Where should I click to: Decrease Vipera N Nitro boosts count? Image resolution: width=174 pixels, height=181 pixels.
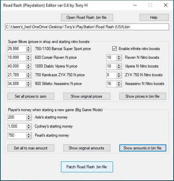[x=119, y=67]
